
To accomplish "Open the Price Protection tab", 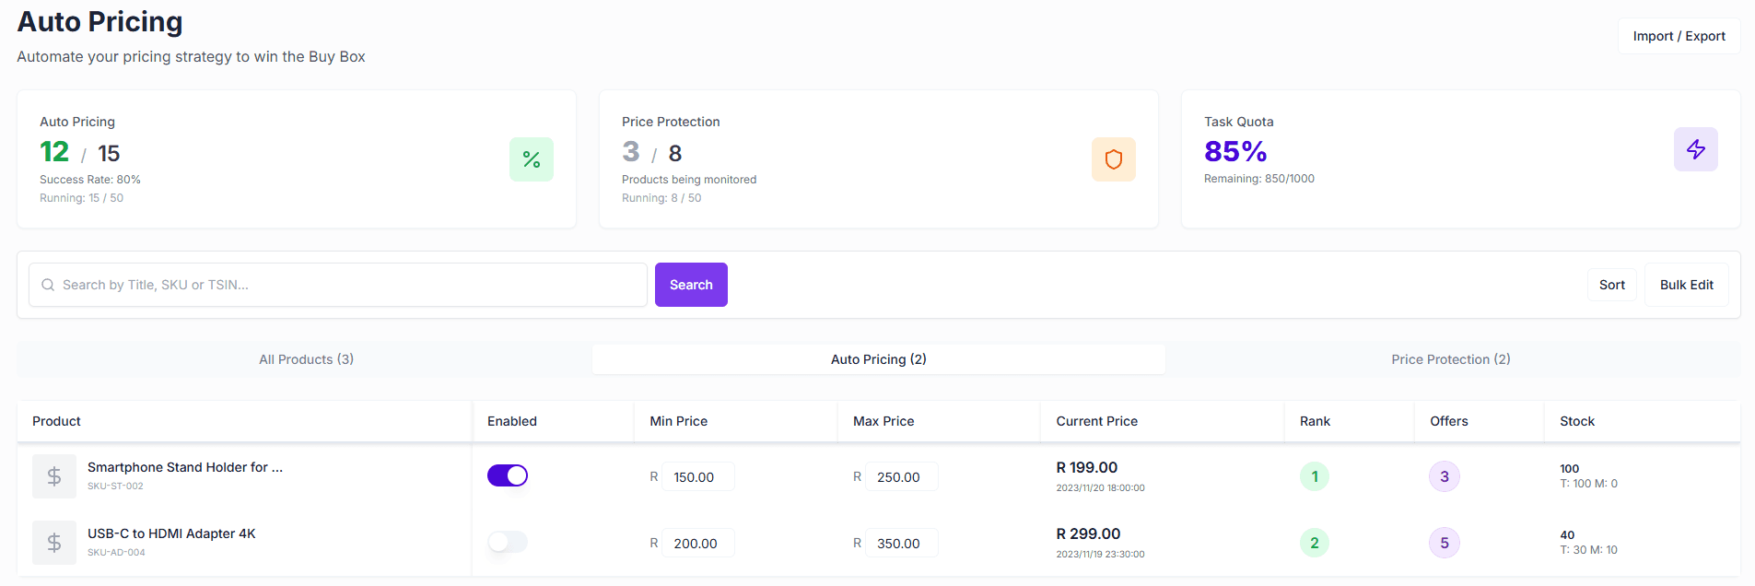I will (x=1451, y=359).
